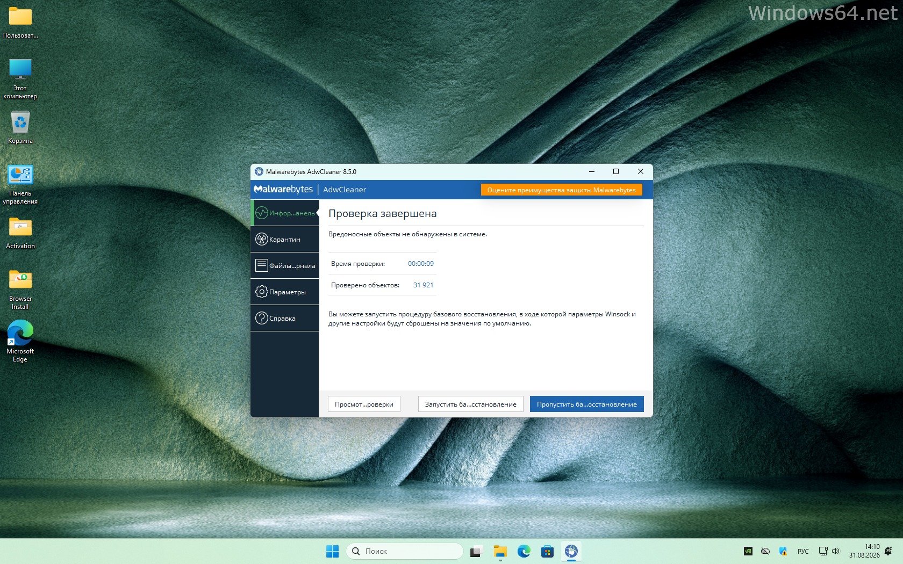Click the taskbar Поиск search field
Viewport: 903px width, 564px height.
pos(404,551)
